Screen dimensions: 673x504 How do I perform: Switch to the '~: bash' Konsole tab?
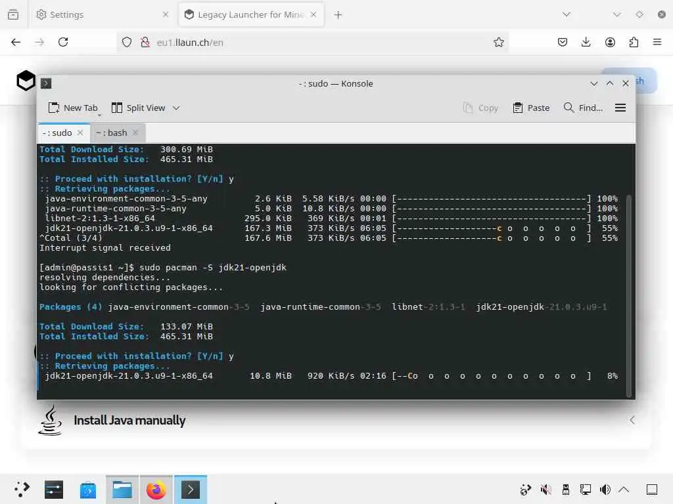118,133
